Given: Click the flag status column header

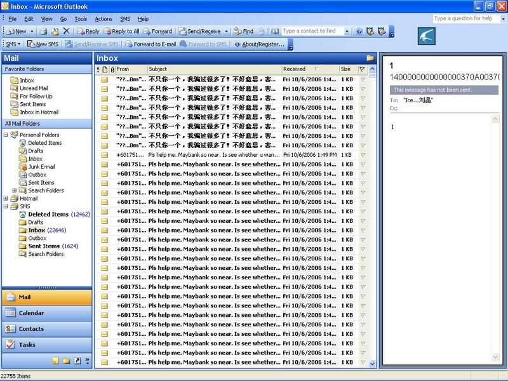Looking at the screenshot, I should click(x=362, y=69).
